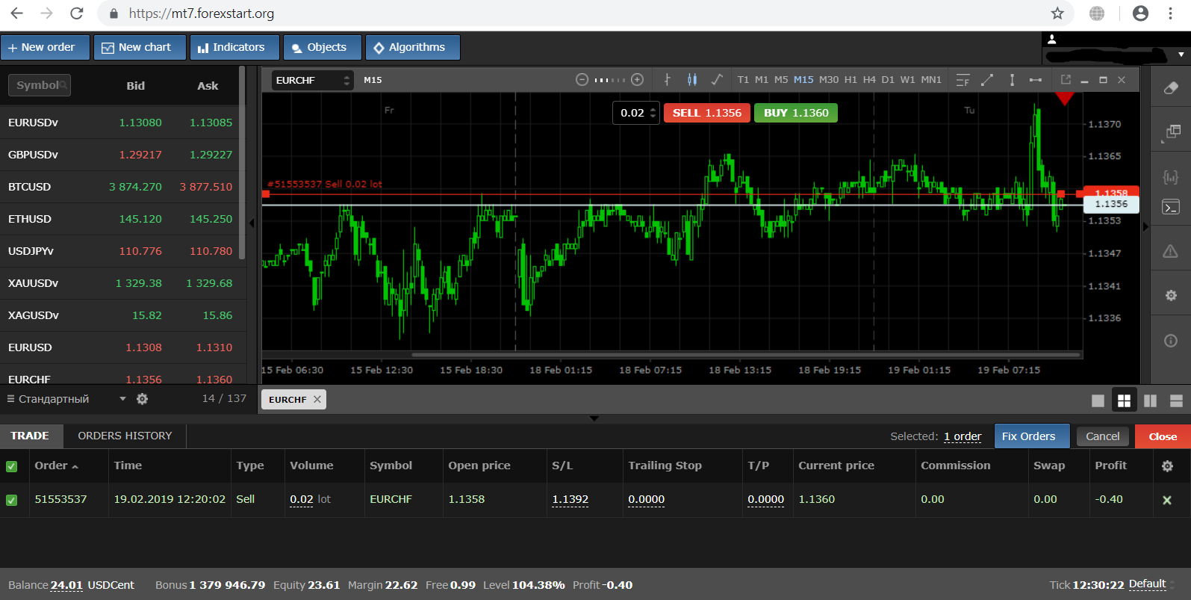Open the terminal console icon in the right sidebar

(x=1171, y=207)
